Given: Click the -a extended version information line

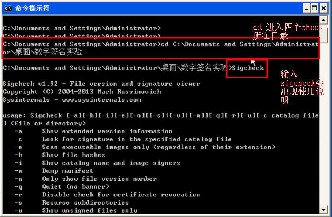Looking at the screenshot, I should click(x=93, y=131).
